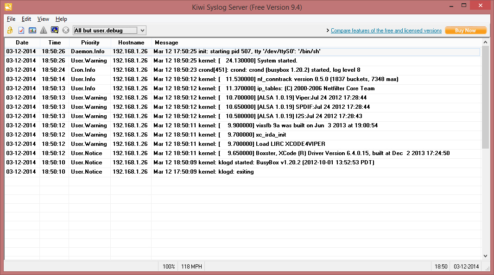The width and height of the screenshot is (494, 275).
Task: Click the Buy Now button
Action: click(x=466, y=31)
